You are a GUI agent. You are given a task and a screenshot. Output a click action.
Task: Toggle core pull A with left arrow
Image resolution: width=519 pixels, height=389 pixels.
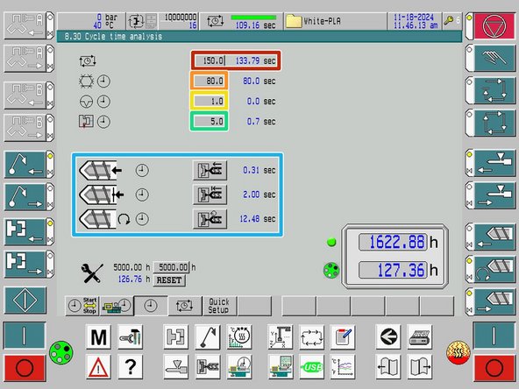click(x=25, y=25)
